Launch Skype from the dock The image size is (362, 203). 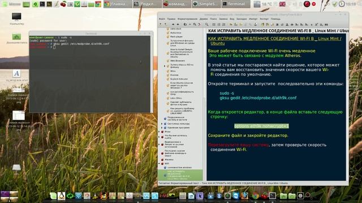(154, 196)
